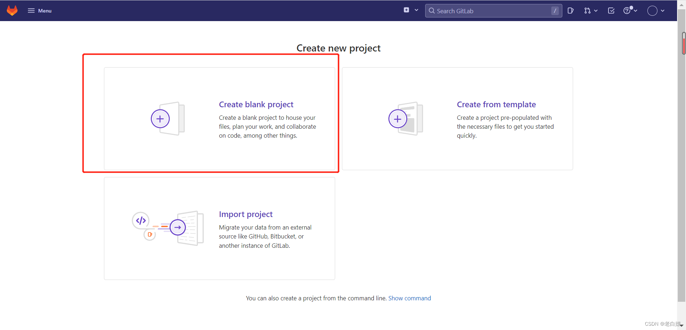Click the Create new project title

[338, 48]
